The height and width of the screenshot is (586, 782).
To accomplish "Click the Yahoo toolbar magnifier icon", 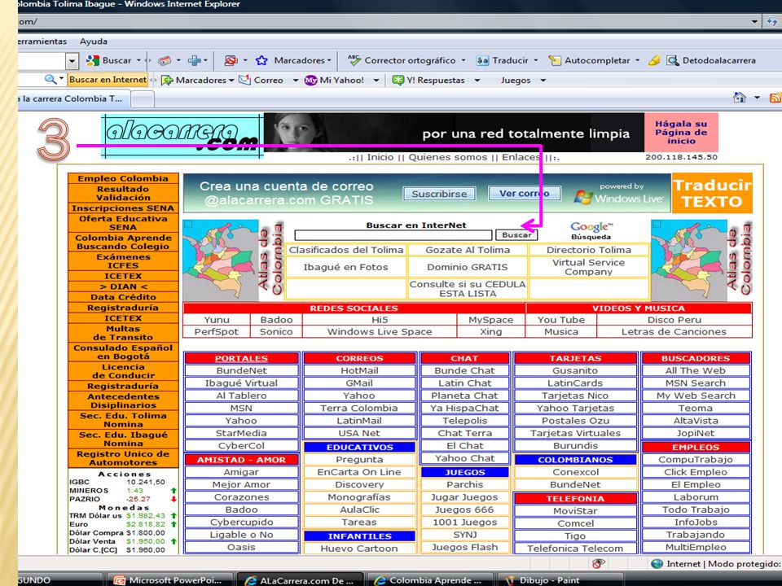I will click(x=50, y=79).
